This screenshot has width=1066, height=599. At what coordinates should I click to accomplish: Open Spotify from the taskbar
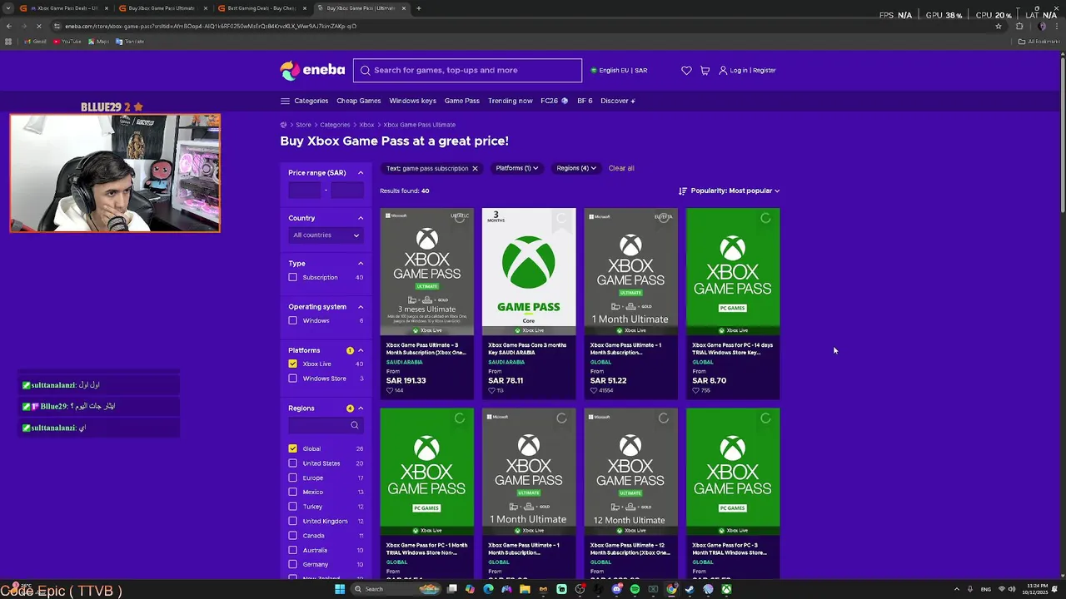click(635, 589)
